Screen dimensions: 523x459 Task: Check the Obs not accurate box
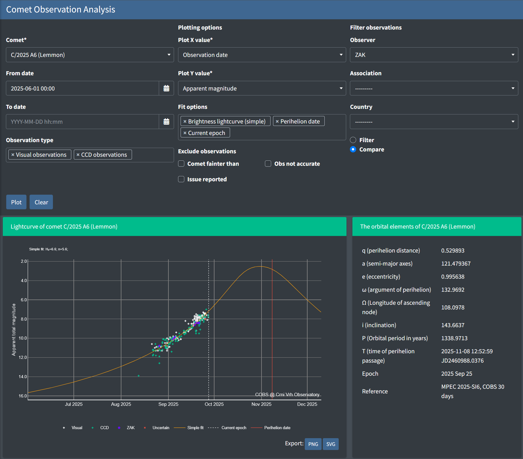click(268, 164)
